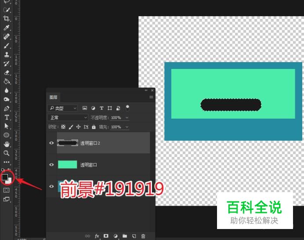This screenshot has width=304, height=240.
Task: Click the background color swatch
Action: click(x=9, y=182)
